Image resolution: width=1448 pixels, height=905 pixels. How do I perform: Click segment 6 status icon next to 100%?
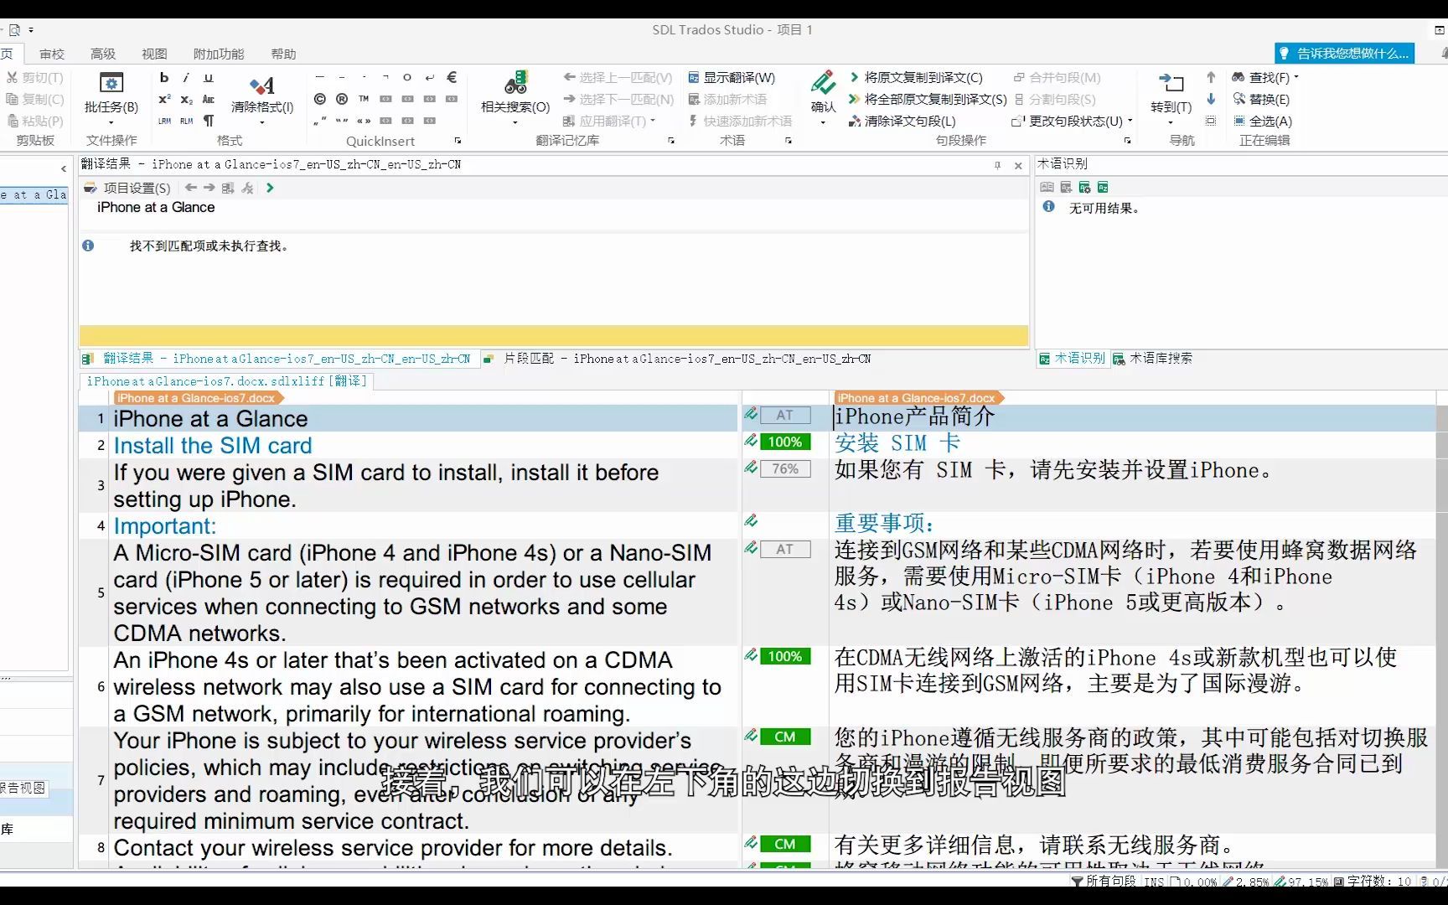point(751,655)
